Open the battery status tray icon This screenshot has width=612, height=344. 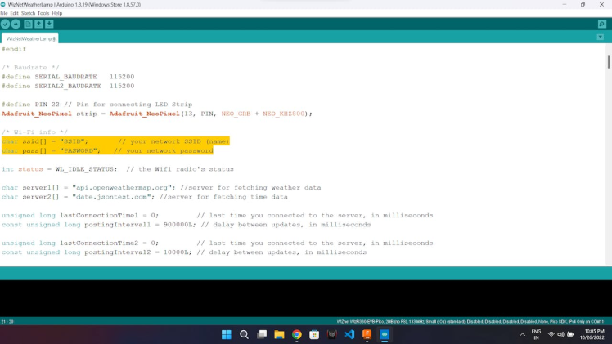pyautogui.click(x=570, y=335)
